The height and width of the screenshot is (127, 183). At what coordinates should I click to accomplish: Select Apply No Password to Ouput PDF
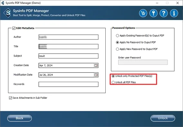click(x=117, y=42)
